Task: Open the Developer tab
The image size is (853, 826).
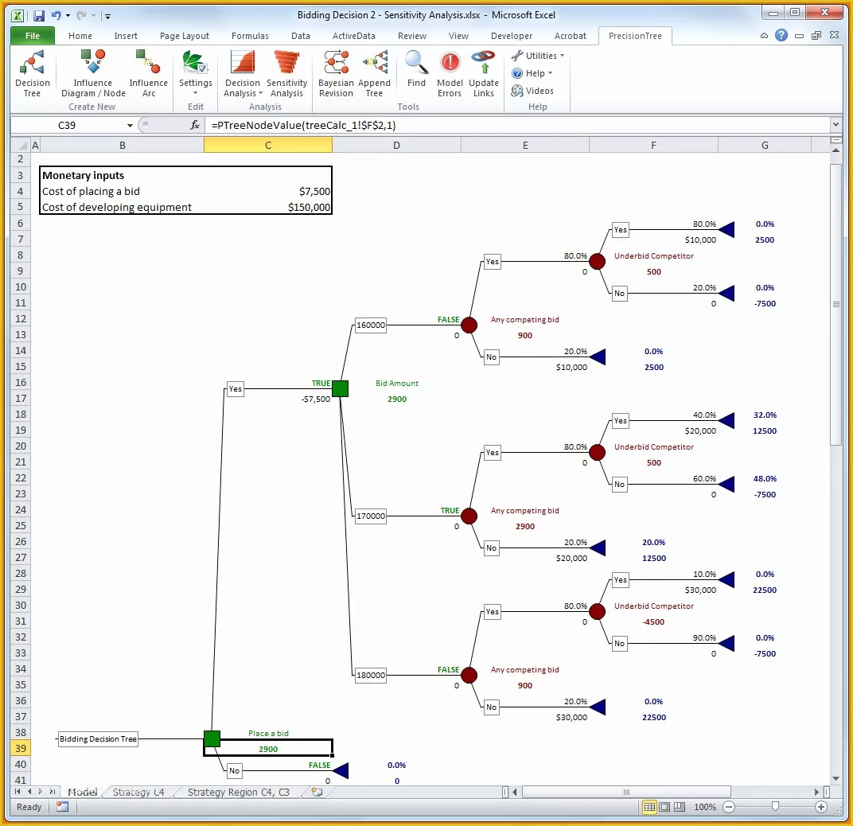Action: click(512, 36)
